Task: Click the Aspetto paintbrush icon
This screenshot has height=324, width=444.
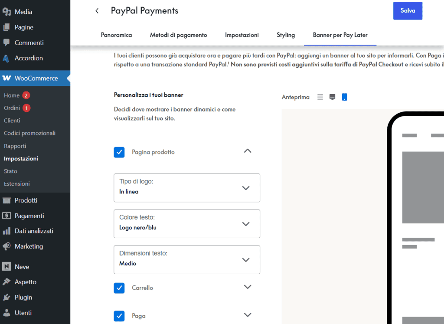Action: pyautogui.click(x=7, y=282)
